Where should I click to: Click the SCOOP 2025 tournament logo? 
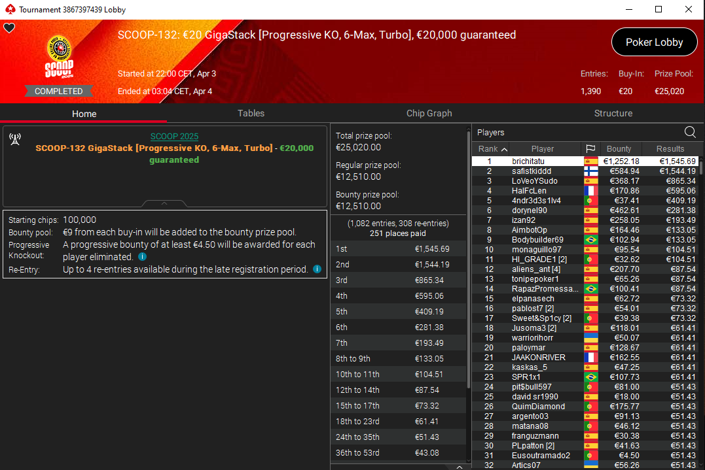click(x=59, y=58)
